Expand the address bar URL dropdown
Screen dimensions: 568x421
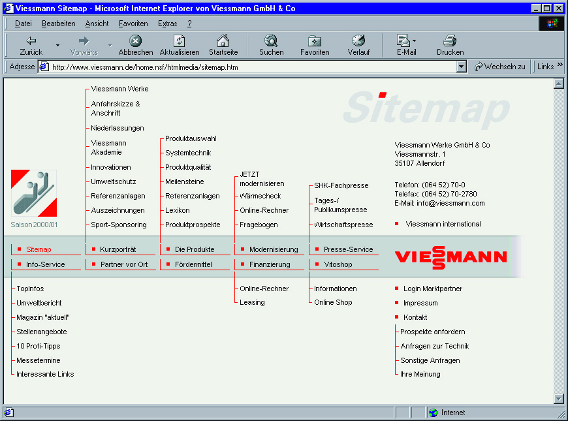[461, 67]
